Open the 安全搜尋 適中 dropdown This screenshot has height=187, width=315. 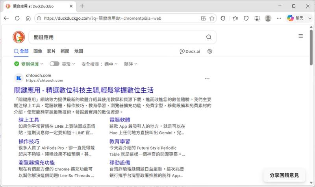point(100,64)
